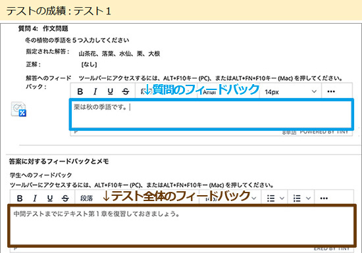This screenshot has height=253, width=362.
Task: Click the answer text 山茶花、落葉、水仙、栗、大根
Action: coord(119,54)
